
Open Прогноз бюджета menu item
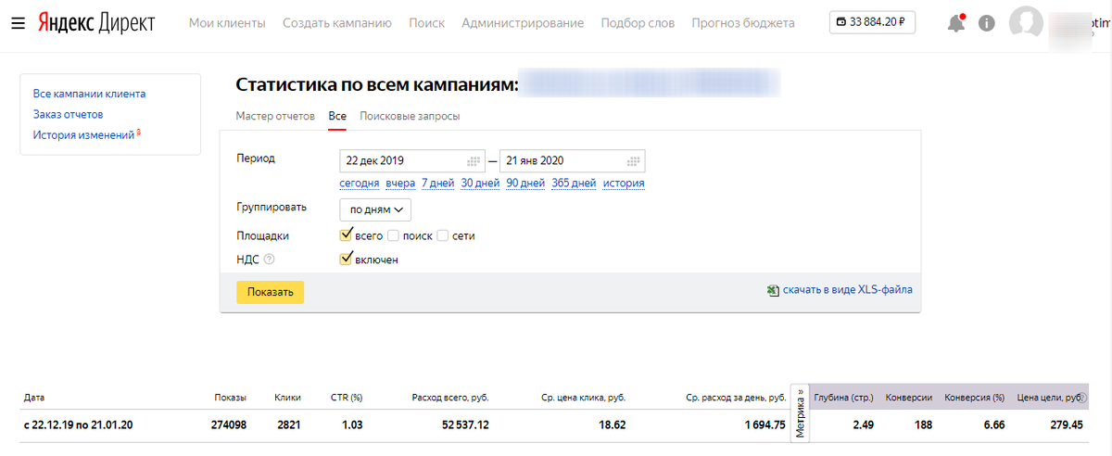(743, 23)
